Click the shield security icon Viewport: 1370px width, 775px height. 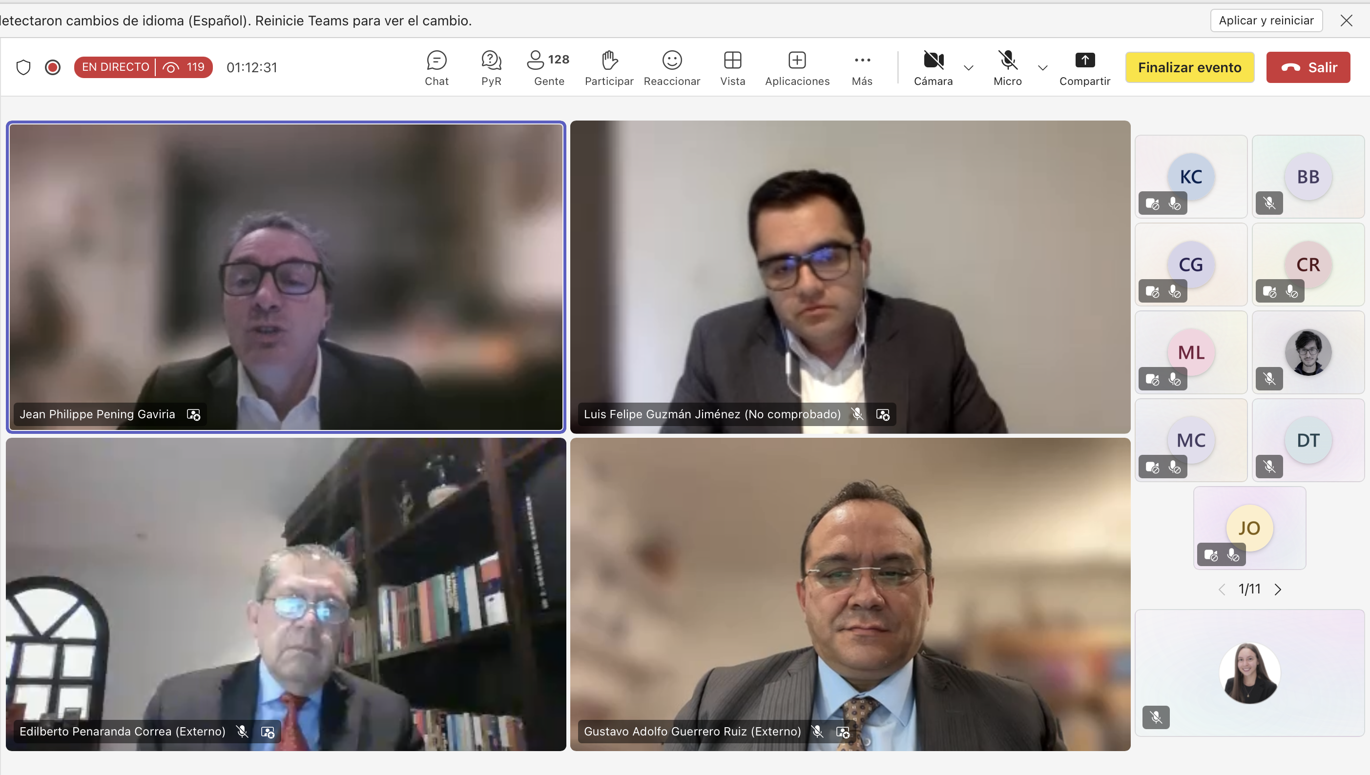23,67
